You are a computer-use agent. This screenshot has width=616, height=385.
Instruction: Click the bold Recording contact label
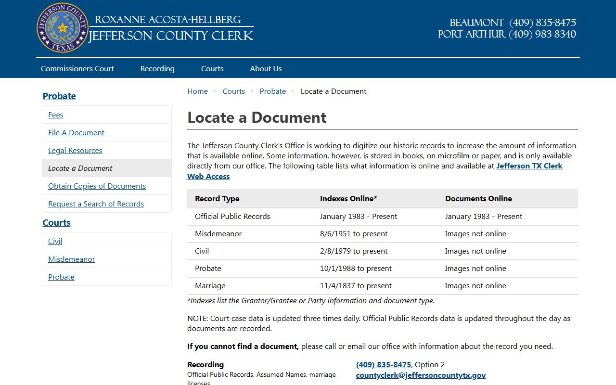click(x=205, y=364)
